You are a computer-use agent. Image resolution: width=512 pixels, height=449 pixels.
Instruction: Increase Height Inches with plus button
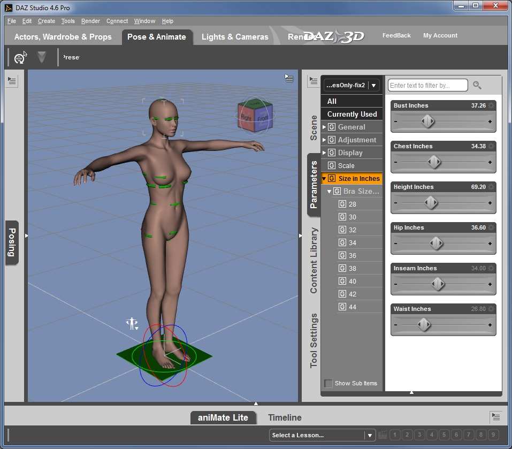pyautogui.click(x=490, y=203)
